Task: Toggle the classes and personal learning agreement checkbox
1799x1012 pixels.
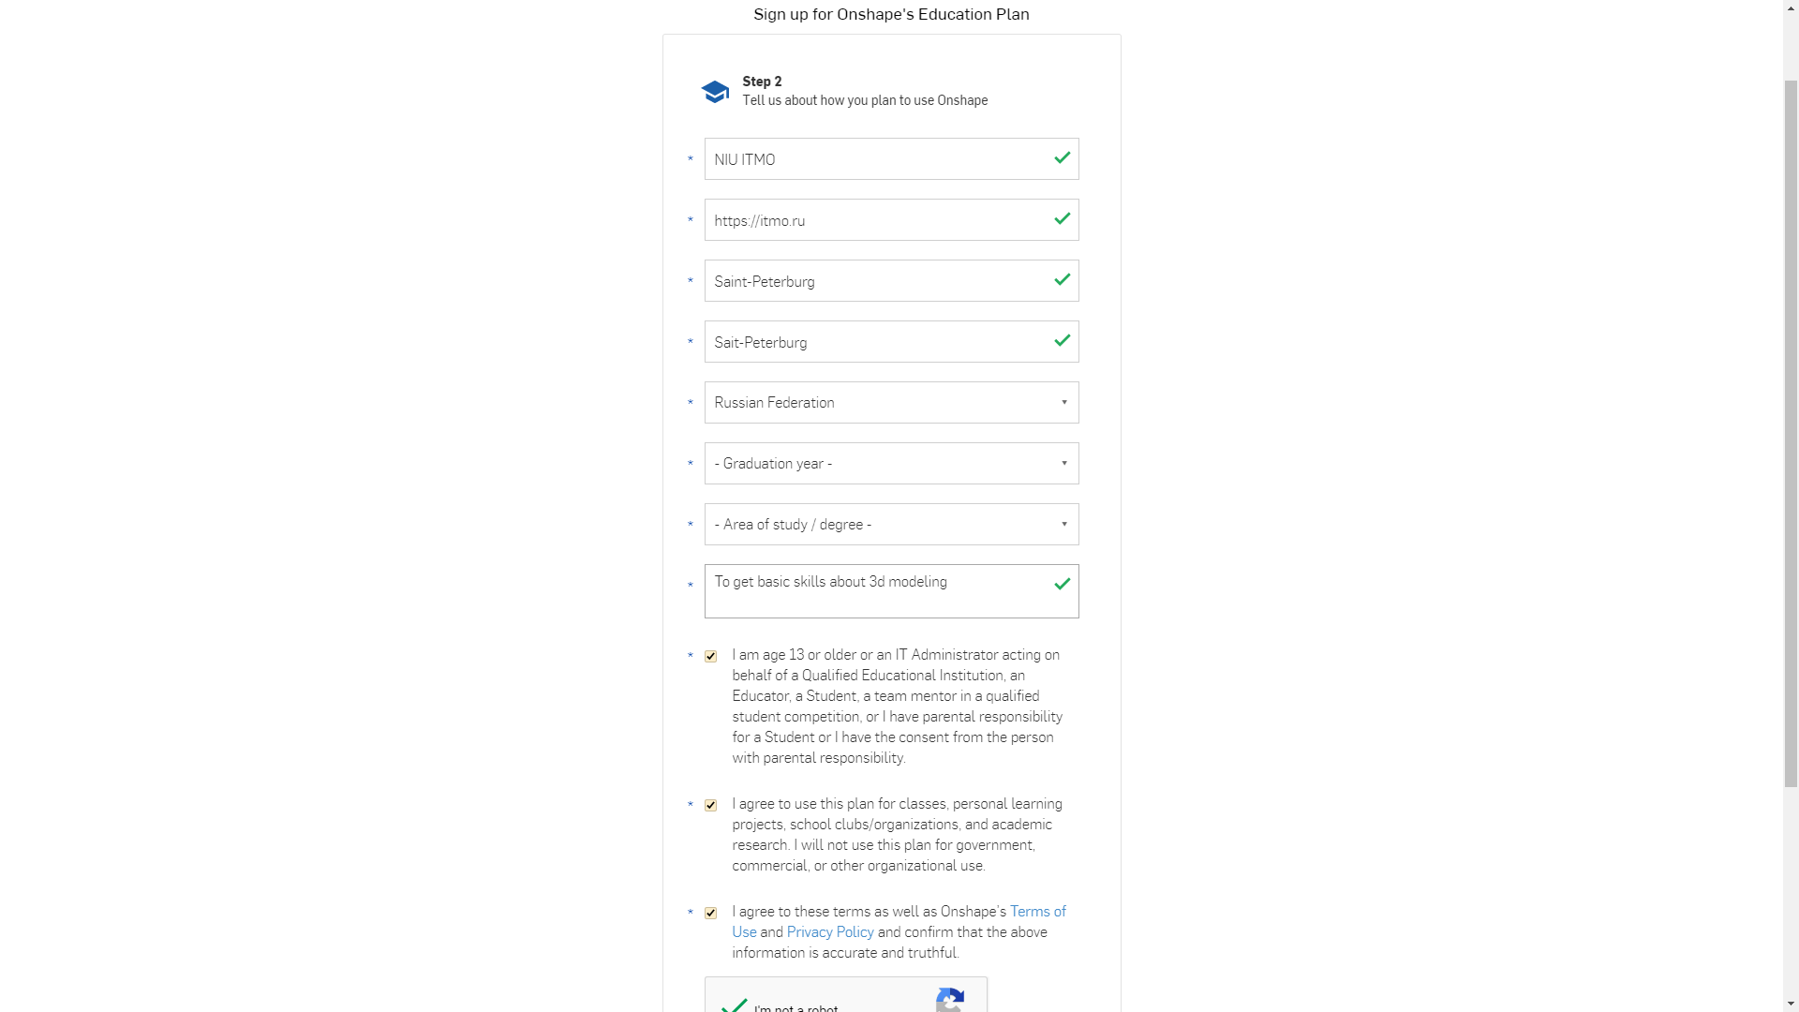Action: [710, 805]
